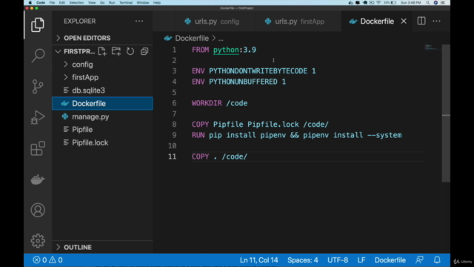Viewport: 474px width, 267px height.
Task: Open manage.py from explorer
Action: click(x=102, y=116)
